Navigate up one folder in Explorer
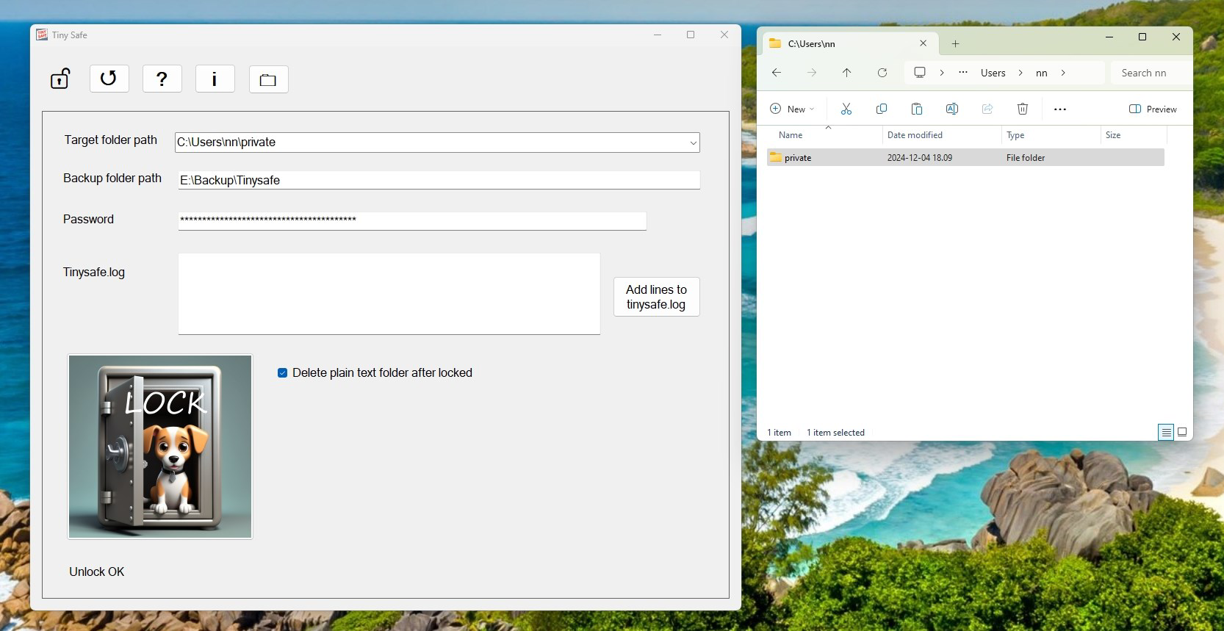 tap(846, 73)
